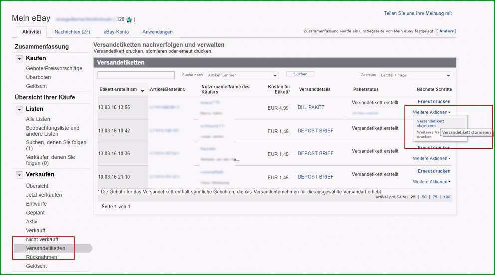
Task: Click the feedback star icon next to 120
Action: click(129, 19)
